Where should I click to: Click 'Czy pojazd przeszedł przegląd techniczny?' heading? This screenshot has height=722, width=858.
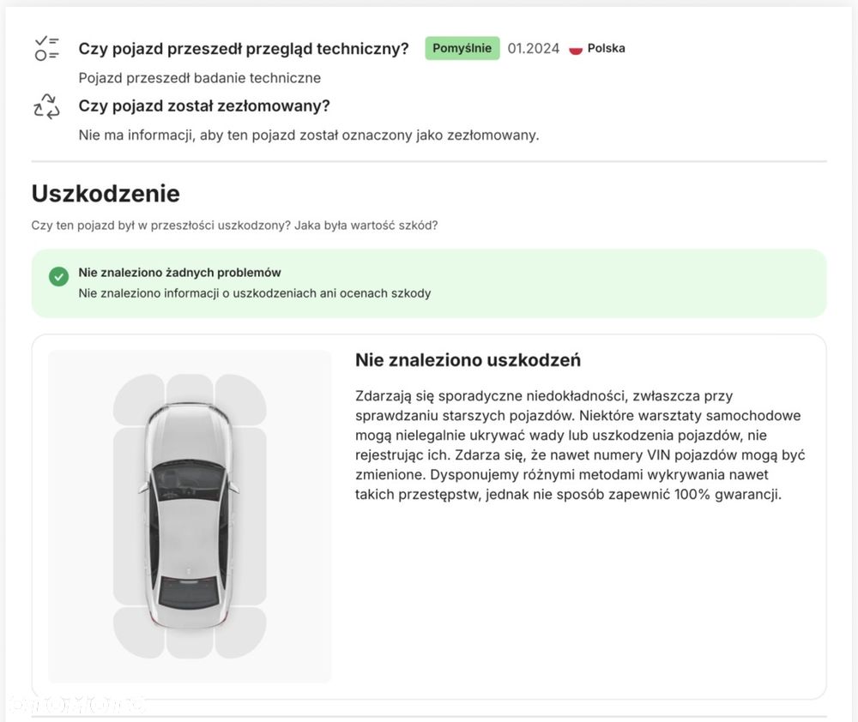244,49
